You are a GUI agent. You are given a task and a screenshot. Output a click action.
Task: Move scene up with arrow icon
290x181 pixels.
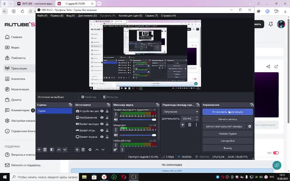59,150
